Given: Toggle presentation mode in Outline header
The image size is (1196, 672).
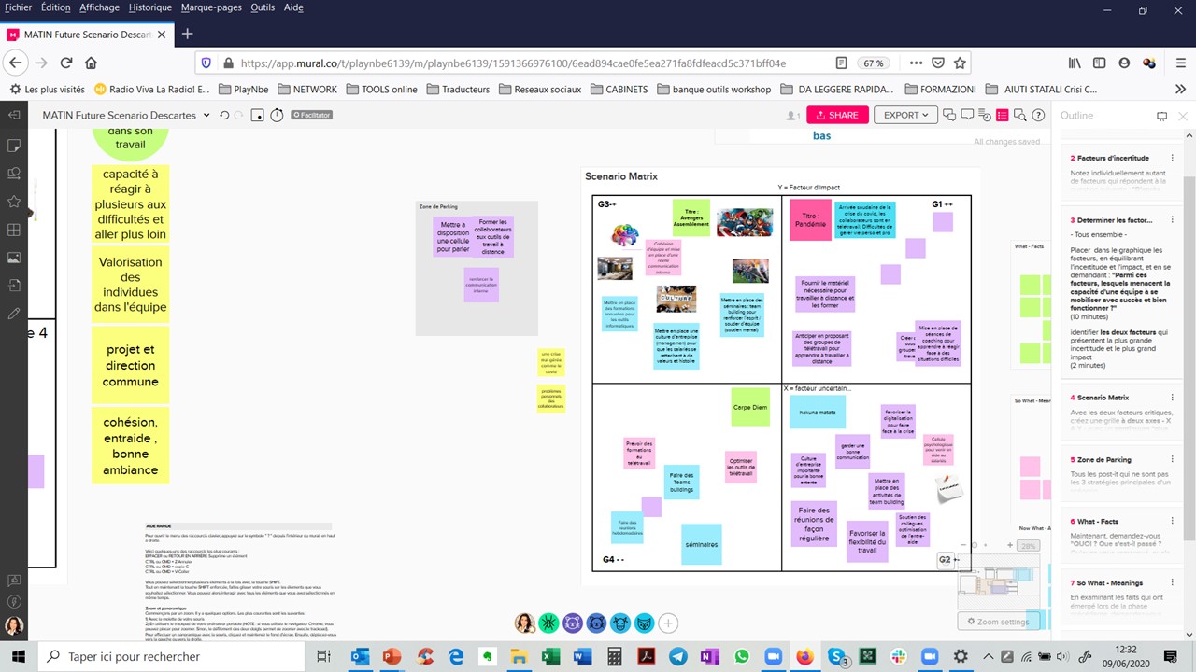Looking at the screenshot, I should 1161,116.
